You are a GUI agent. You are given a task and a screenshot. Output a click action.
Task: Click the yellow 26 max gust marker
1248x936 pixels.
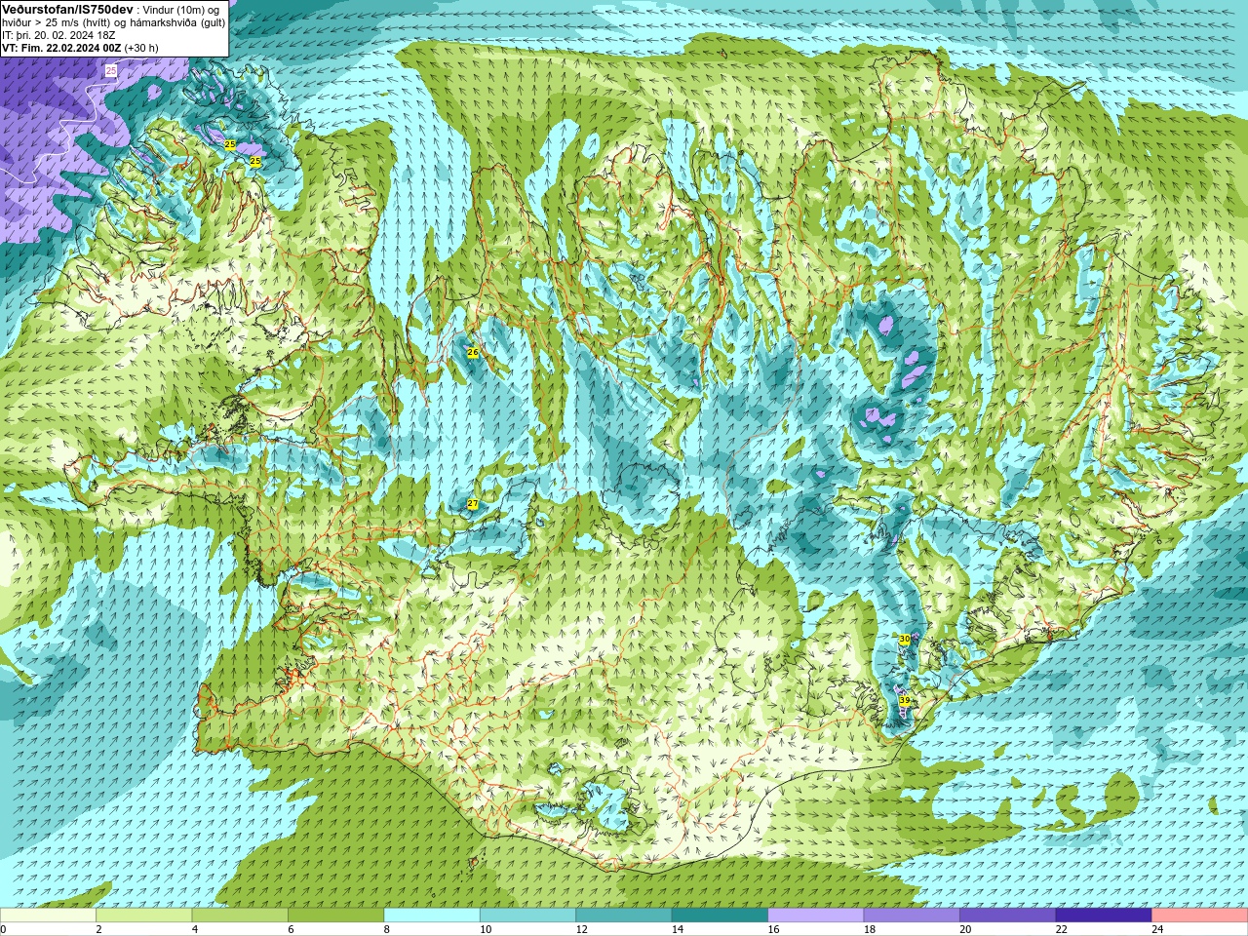[x=473, y=352]
